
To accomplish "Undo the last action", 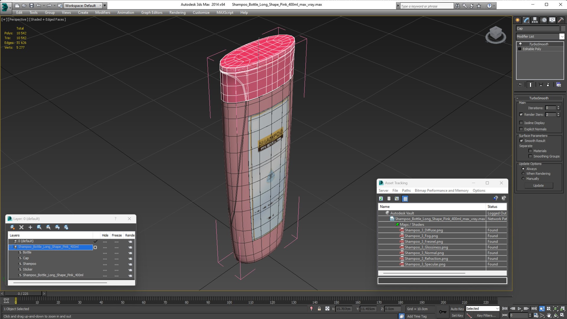I will [x=39, y=5].
